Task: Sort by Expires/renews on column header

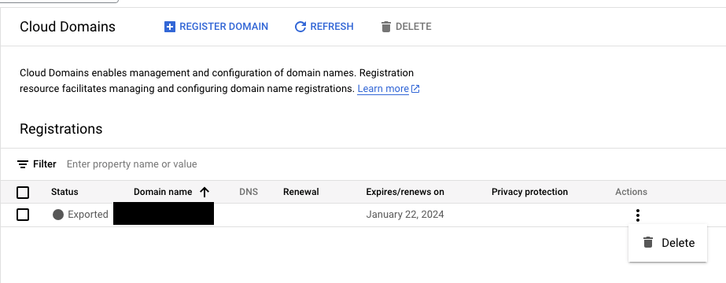Action: click(x=405, y=192)
